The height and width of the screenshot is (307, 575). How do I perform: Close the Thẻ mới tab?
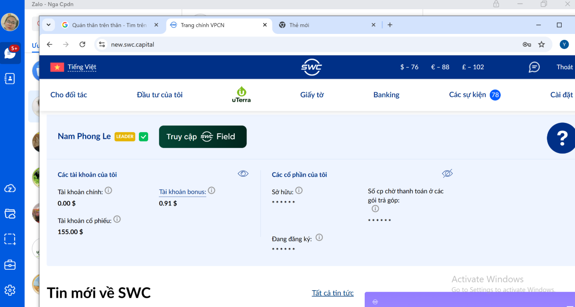374,25
